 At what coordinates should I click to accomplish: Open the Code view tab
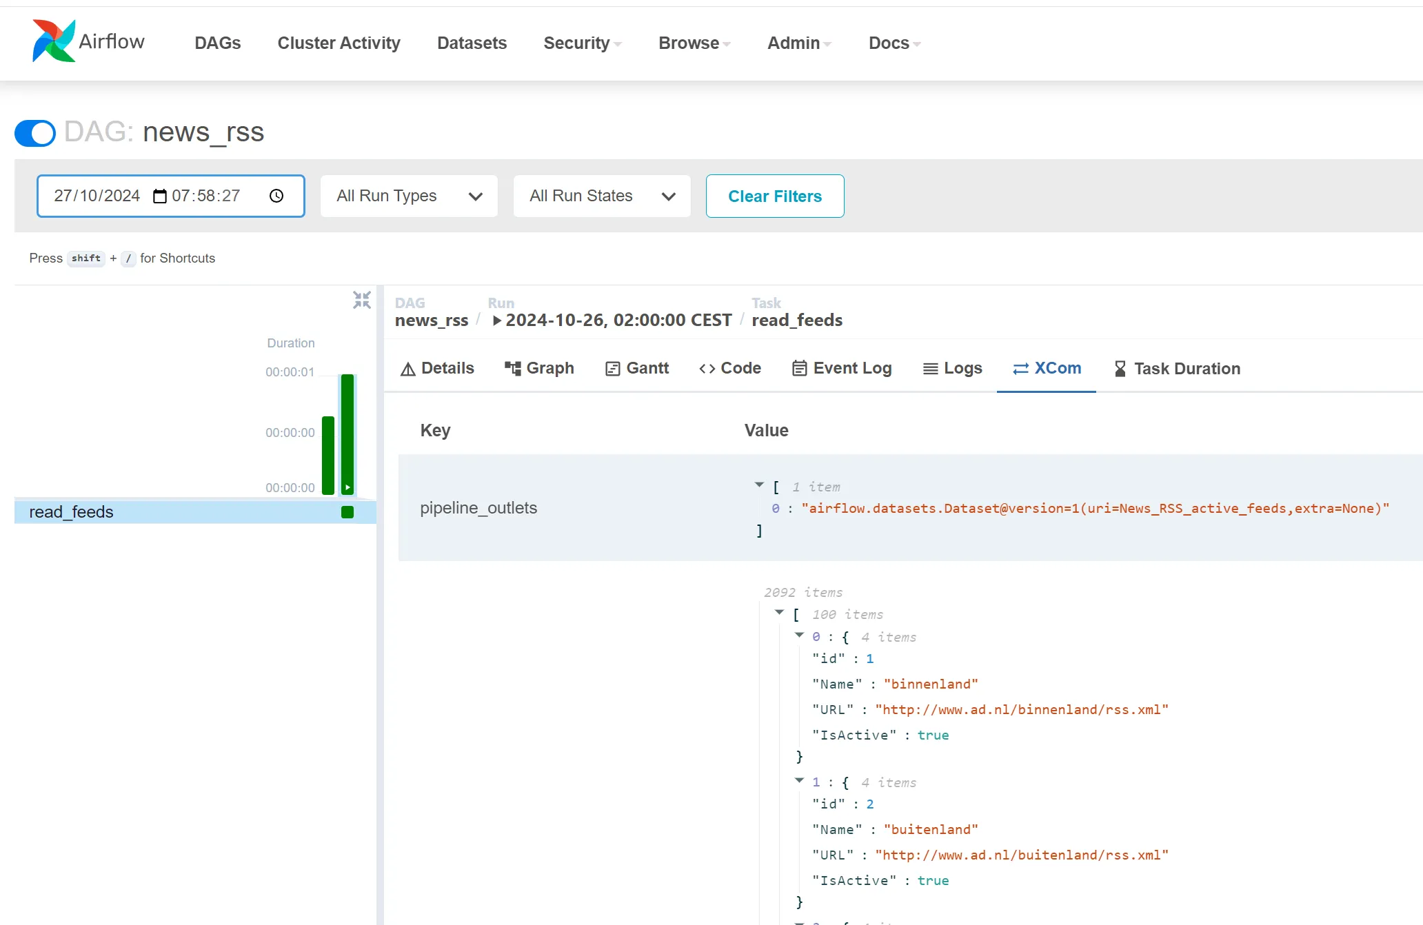pyautogui.click(x=730, y=368)
